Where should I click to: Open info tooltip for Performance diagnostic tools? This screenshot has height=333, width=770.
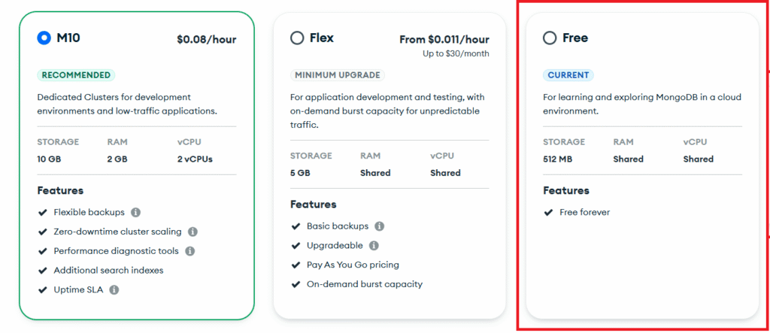[x=190, y=251]
